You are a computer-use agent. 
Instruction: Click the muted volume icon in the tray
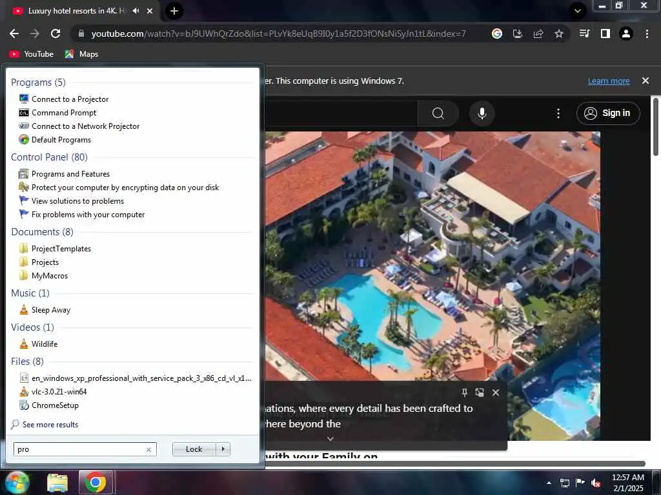pyautogui.click(x=596, y=483)
